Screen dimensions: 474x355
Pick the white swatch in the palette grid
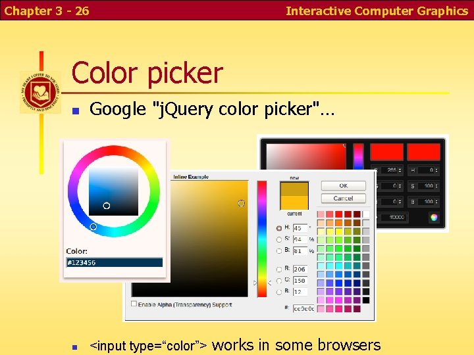(x=366, y=214)
